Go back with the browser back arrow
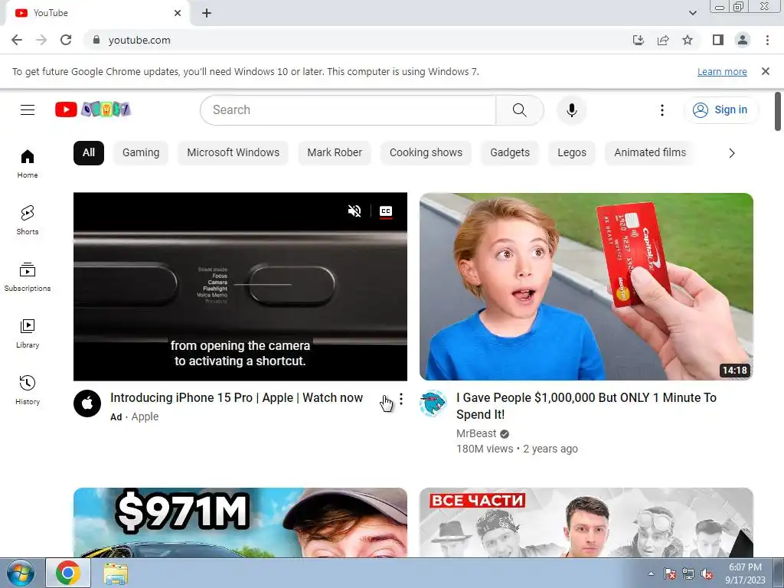The image size is (784, 588). point(17,40)
